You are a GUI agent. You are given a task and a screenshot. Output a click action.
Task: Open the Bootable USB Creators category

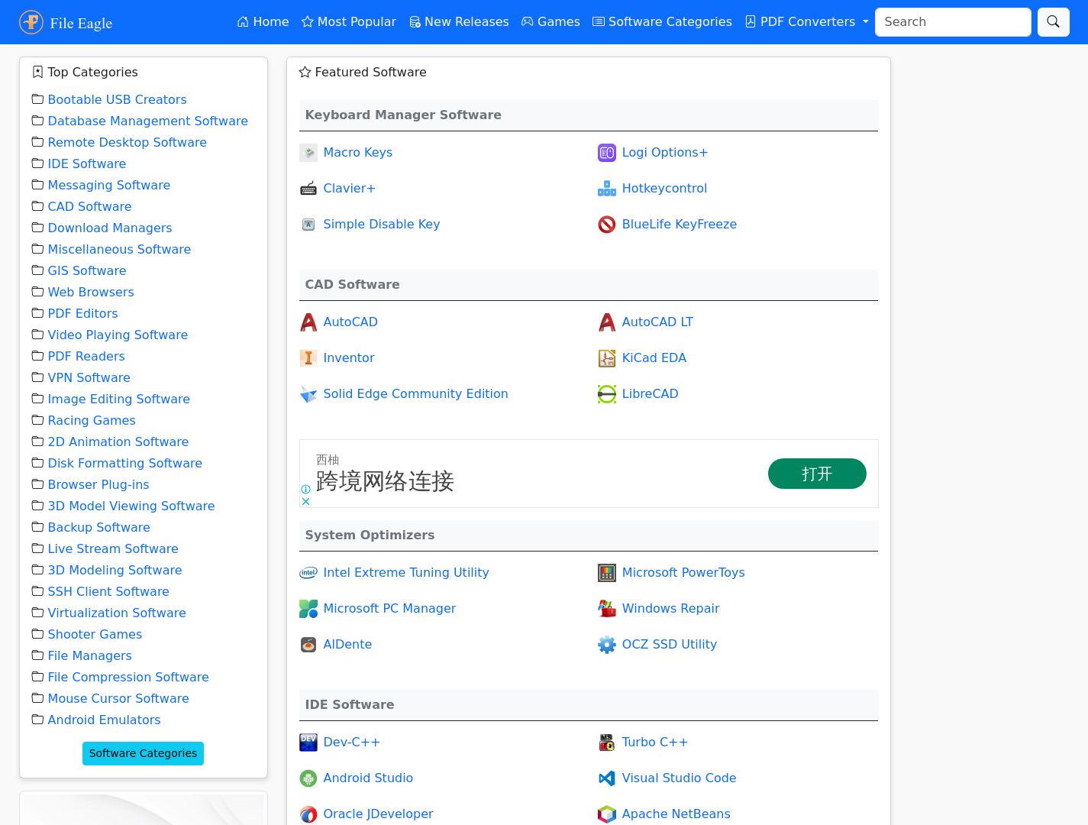pyautogui.click(x=117, y=99)
